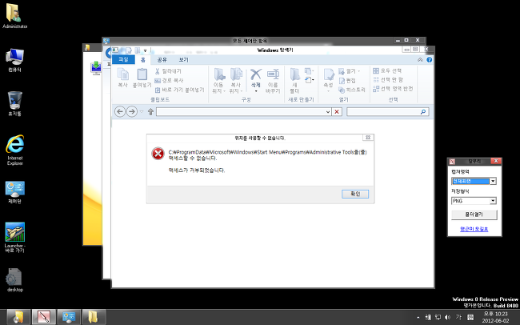Open the desktop settings file icon
This screenshot has width=520, height=325.
click(15, 280)
